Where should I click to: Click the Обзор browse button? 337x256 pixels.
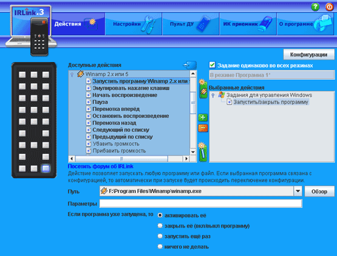click(319, 191)
